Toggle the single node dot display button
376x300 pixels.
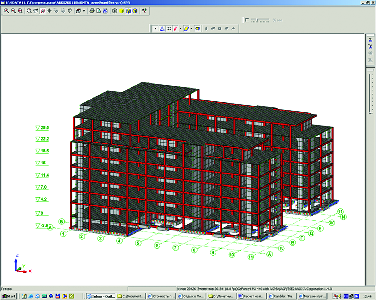click(155, 29)
